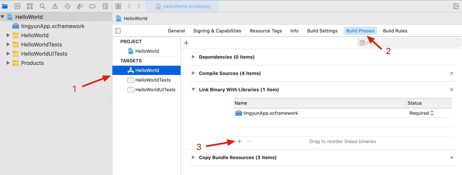Click the minus button to remove linked library
This screenshot has width=462, height=175.
250,141
